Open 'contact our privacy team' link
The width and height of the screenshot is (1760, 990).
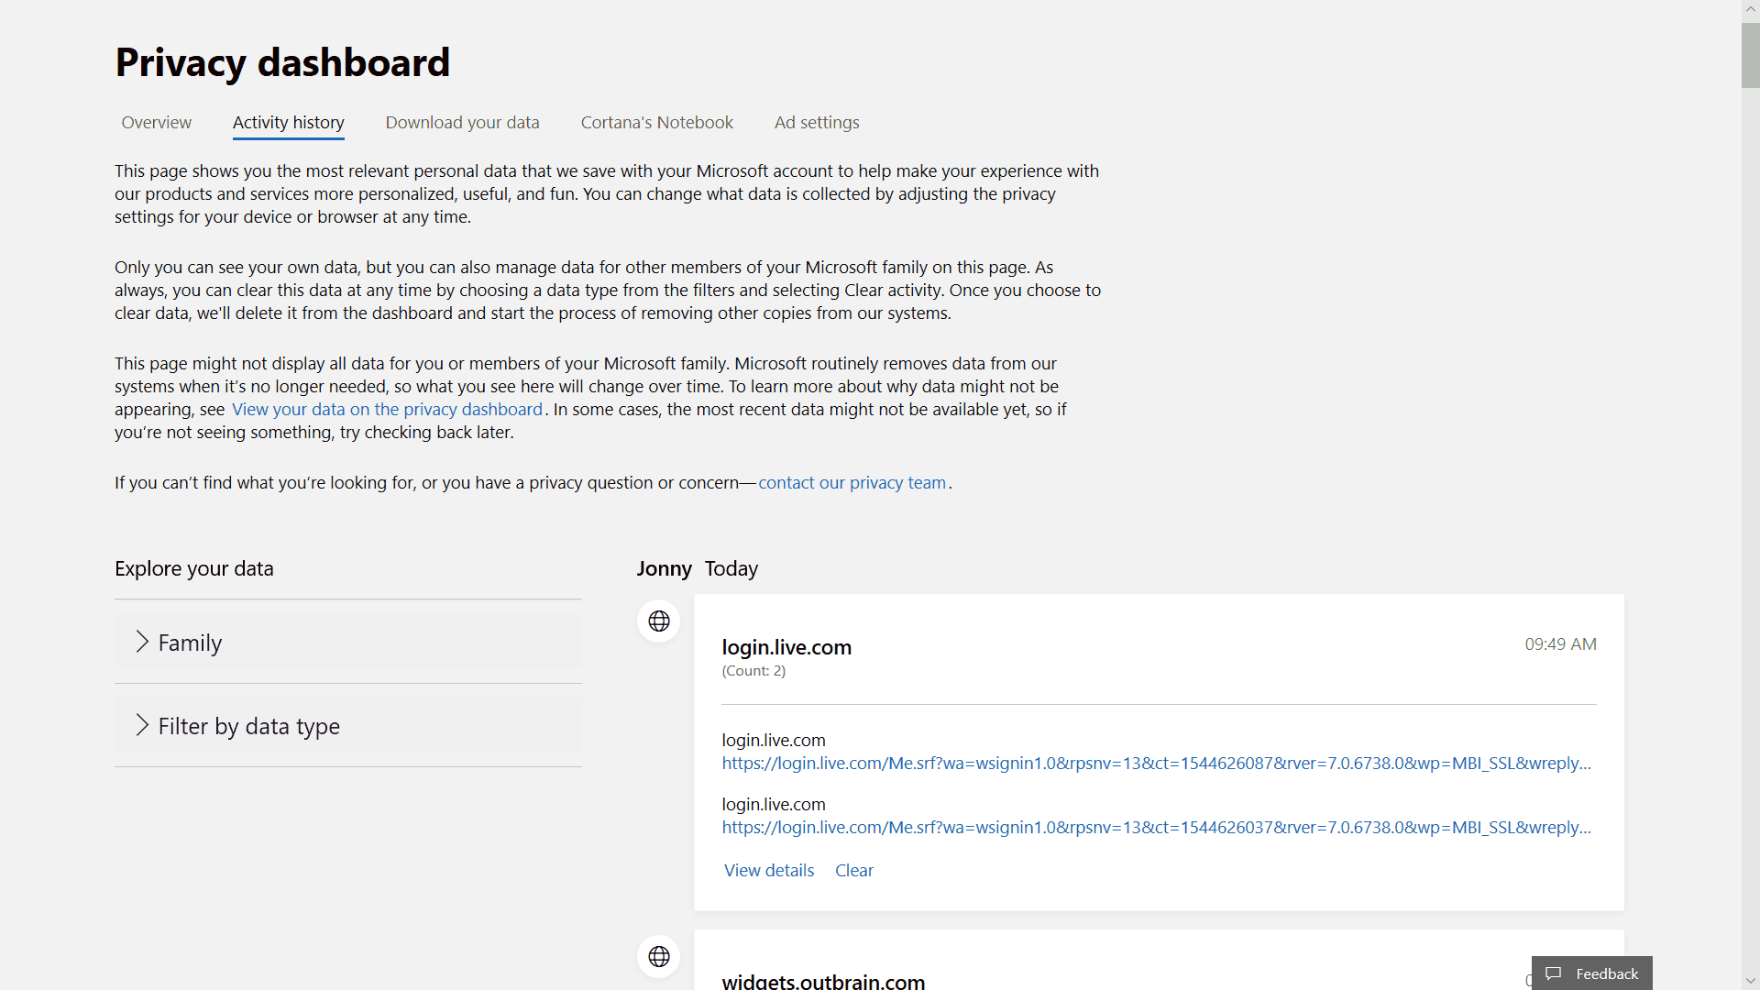852,483
